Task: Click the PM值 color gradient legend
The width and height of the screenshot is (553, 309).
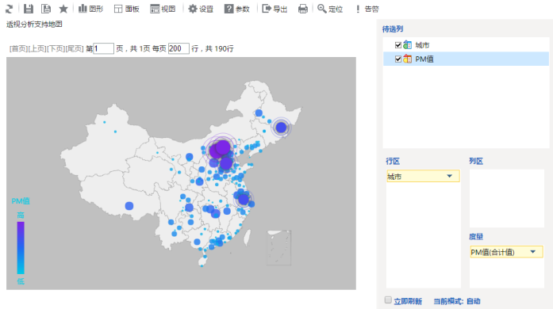Action: [21, 248]
